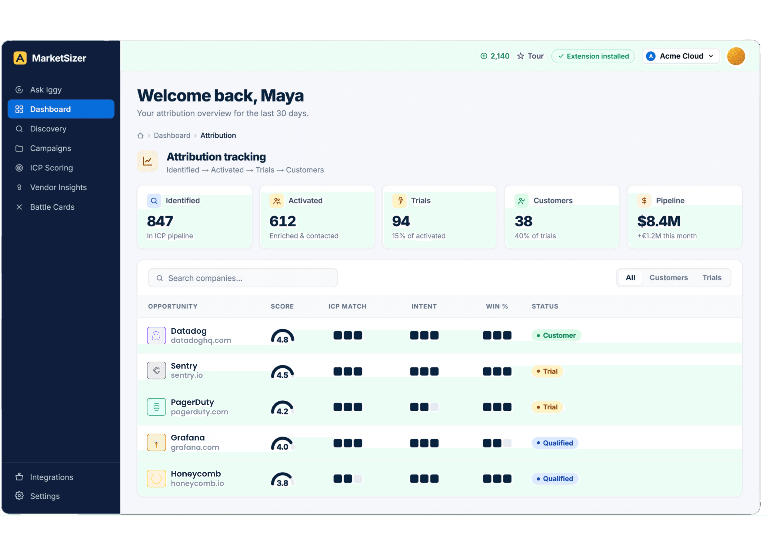The width and height of the screenshot is (766, 552).
Task: Click the 612 Activated value
Action: [x=283, y=221]
